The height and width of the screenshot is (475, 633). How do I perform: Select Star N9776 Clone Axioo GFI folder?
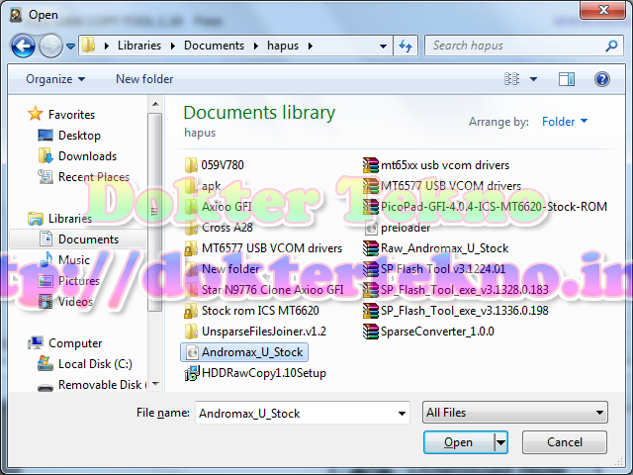(264, 290)
